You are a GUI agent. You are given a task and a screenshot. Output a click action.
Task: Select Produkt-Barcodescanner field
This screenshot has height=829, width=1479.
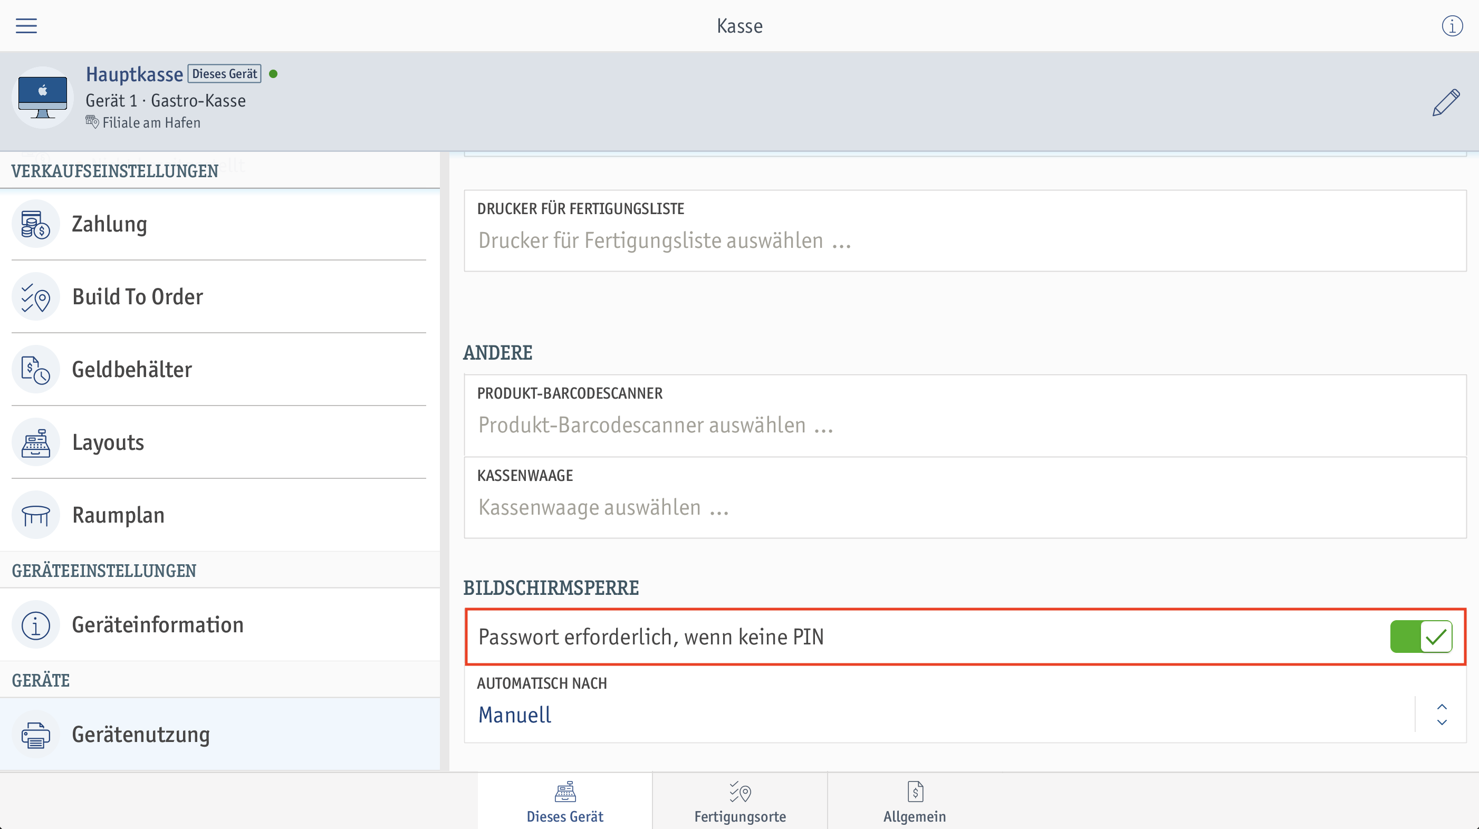coord(965,416)
